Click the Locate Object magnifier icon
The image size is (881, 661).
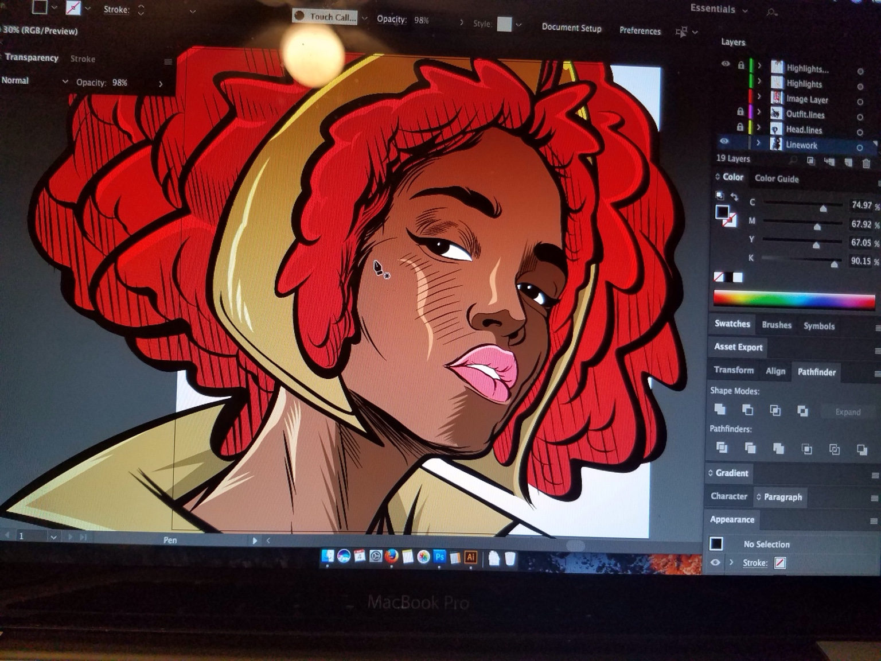(793, 161)
